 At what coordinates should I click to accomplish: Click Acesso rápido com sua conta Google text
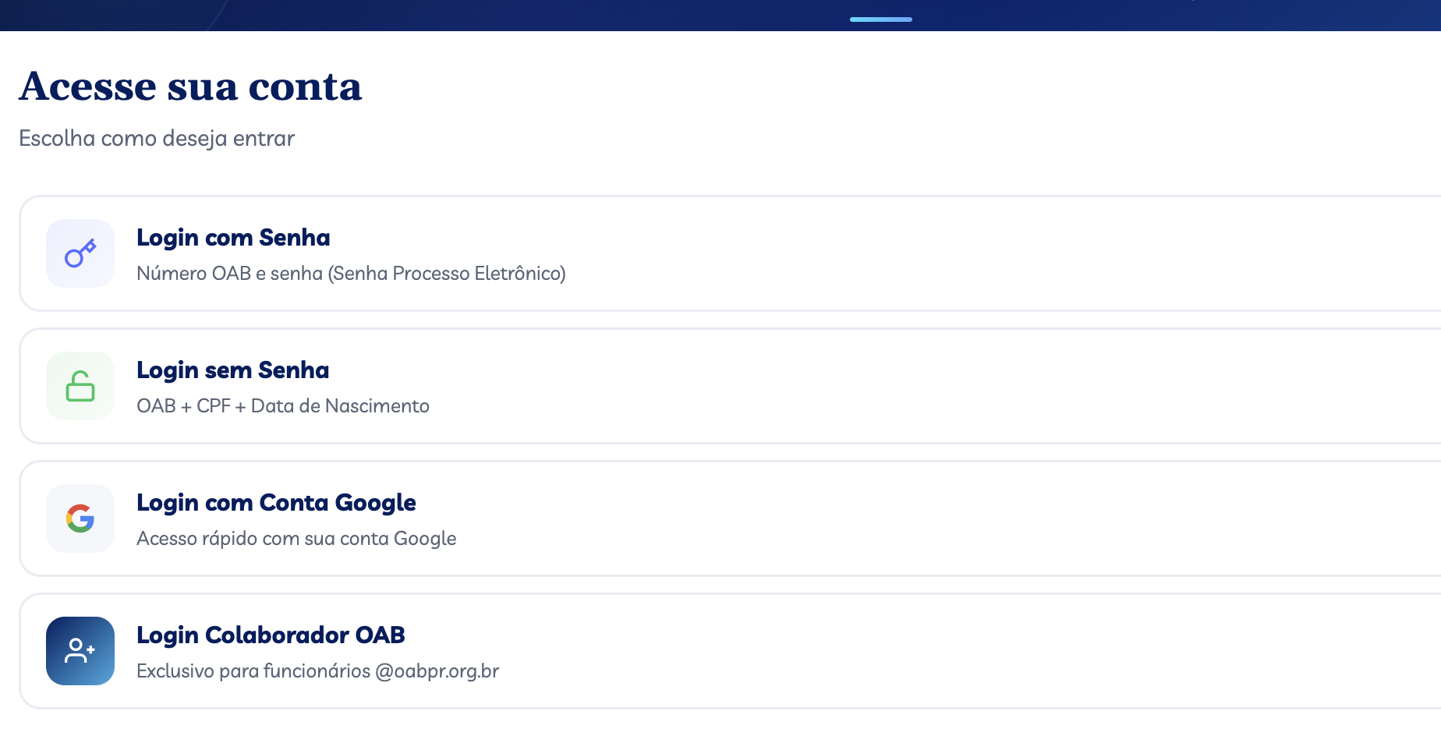coord(297,538)
